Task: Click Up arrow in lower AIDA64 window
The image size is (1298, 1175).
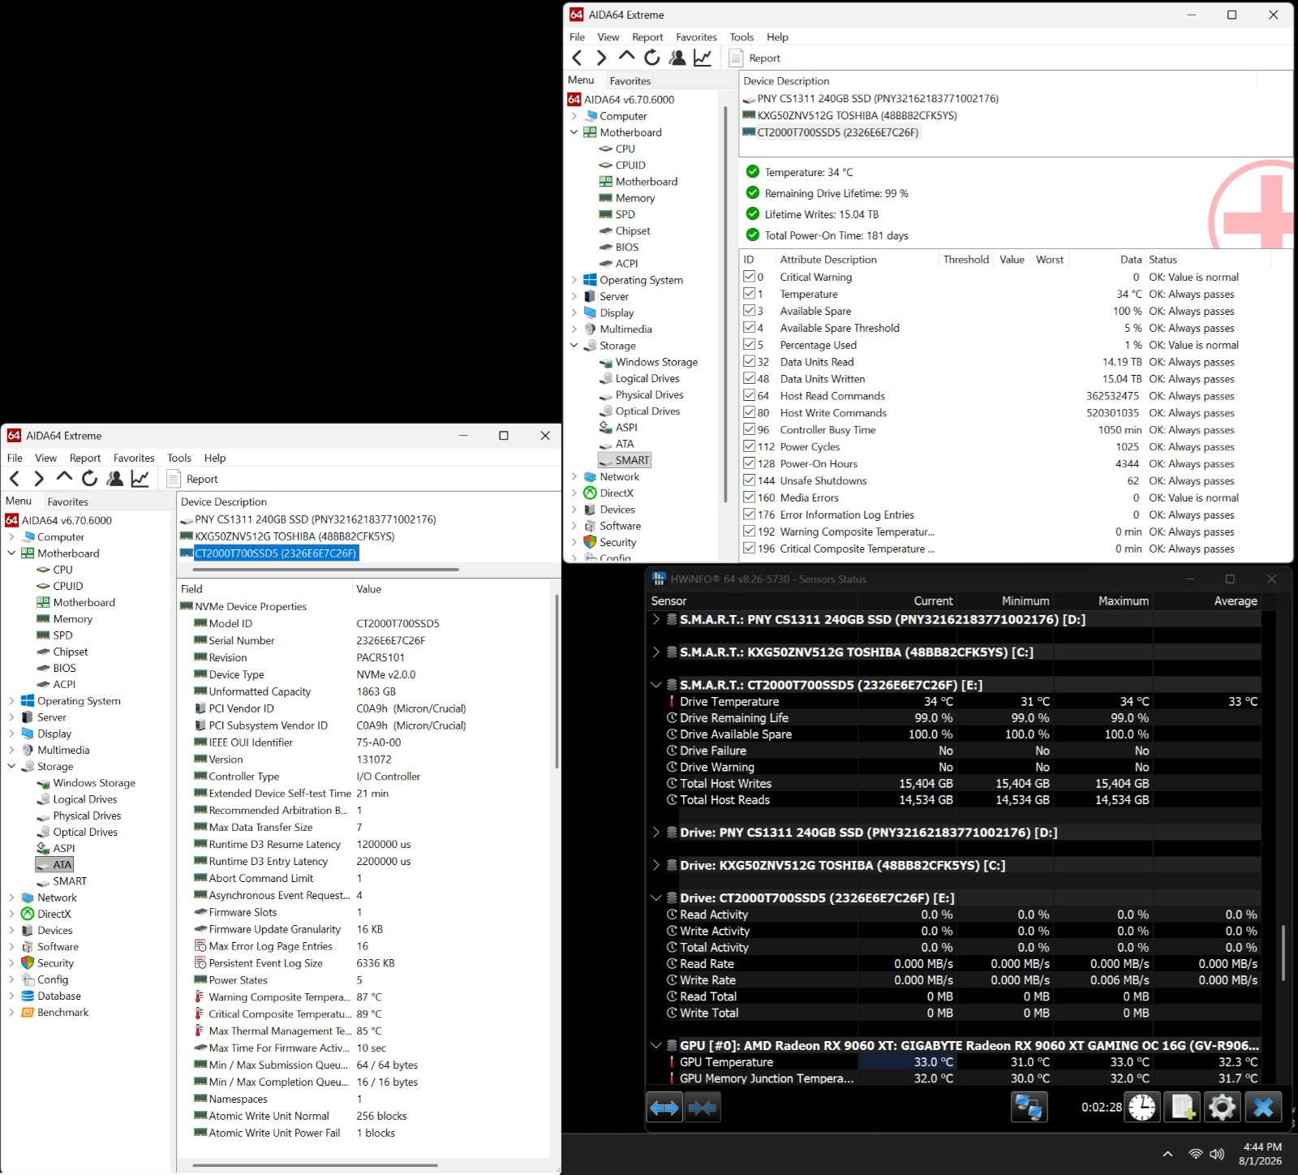Action: [64, 477]
